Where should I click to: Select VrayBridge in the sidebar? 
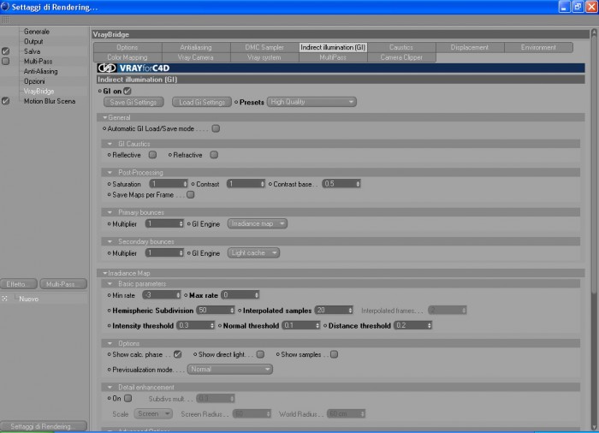(39, 91)
